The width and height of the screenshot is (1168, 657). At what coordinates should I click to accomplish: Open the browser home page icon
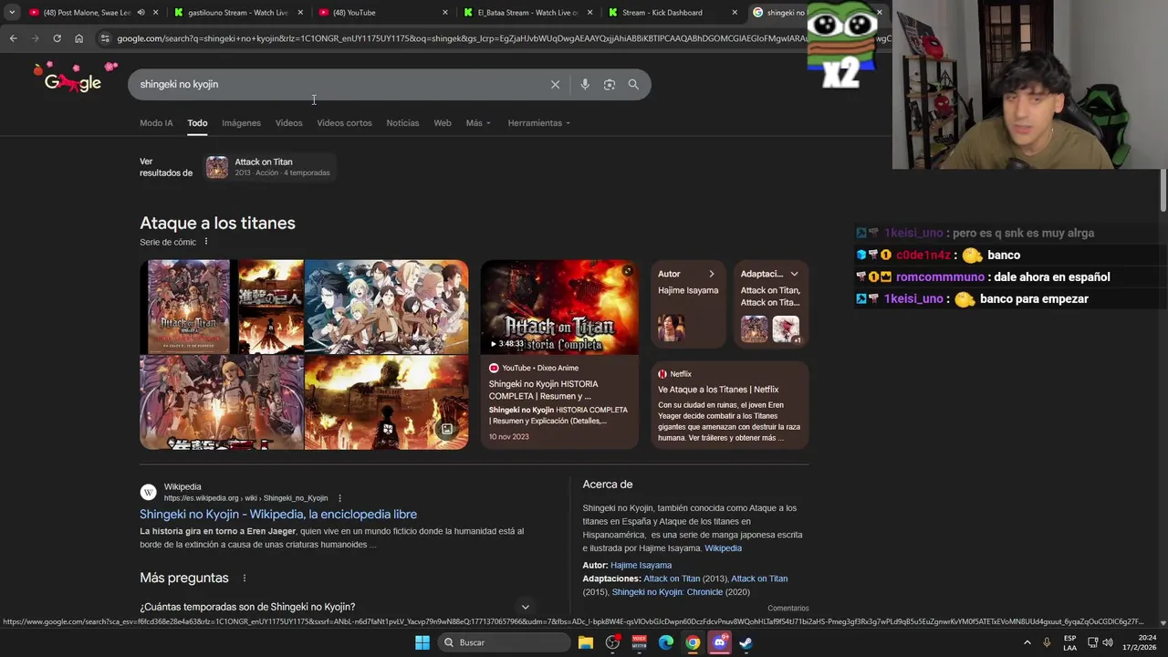[78, 38]
